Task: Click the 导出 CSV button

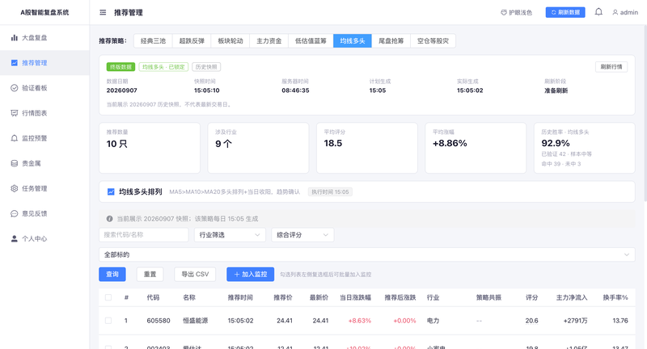Action: pos(195,274)
